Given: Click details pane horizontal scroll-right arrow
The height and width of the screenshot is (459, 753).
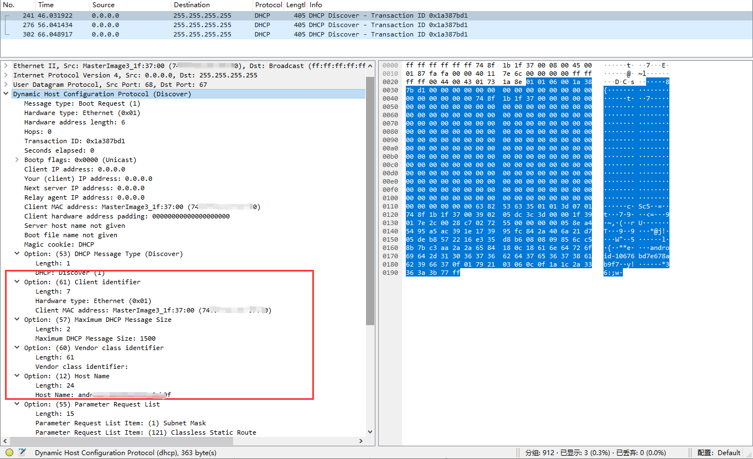Looking at the screenshot, I should 362,441.
